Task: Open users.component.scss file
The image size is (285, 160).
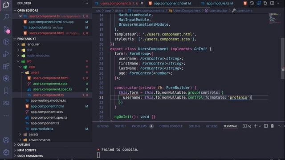Action: tap(50, 84)
